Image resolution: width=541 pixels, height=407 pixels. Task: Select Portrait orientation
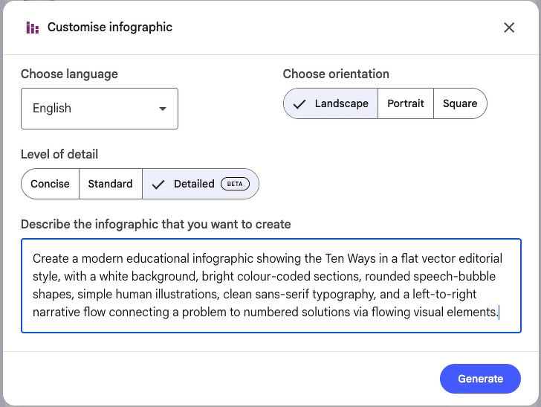pos(406,103)
